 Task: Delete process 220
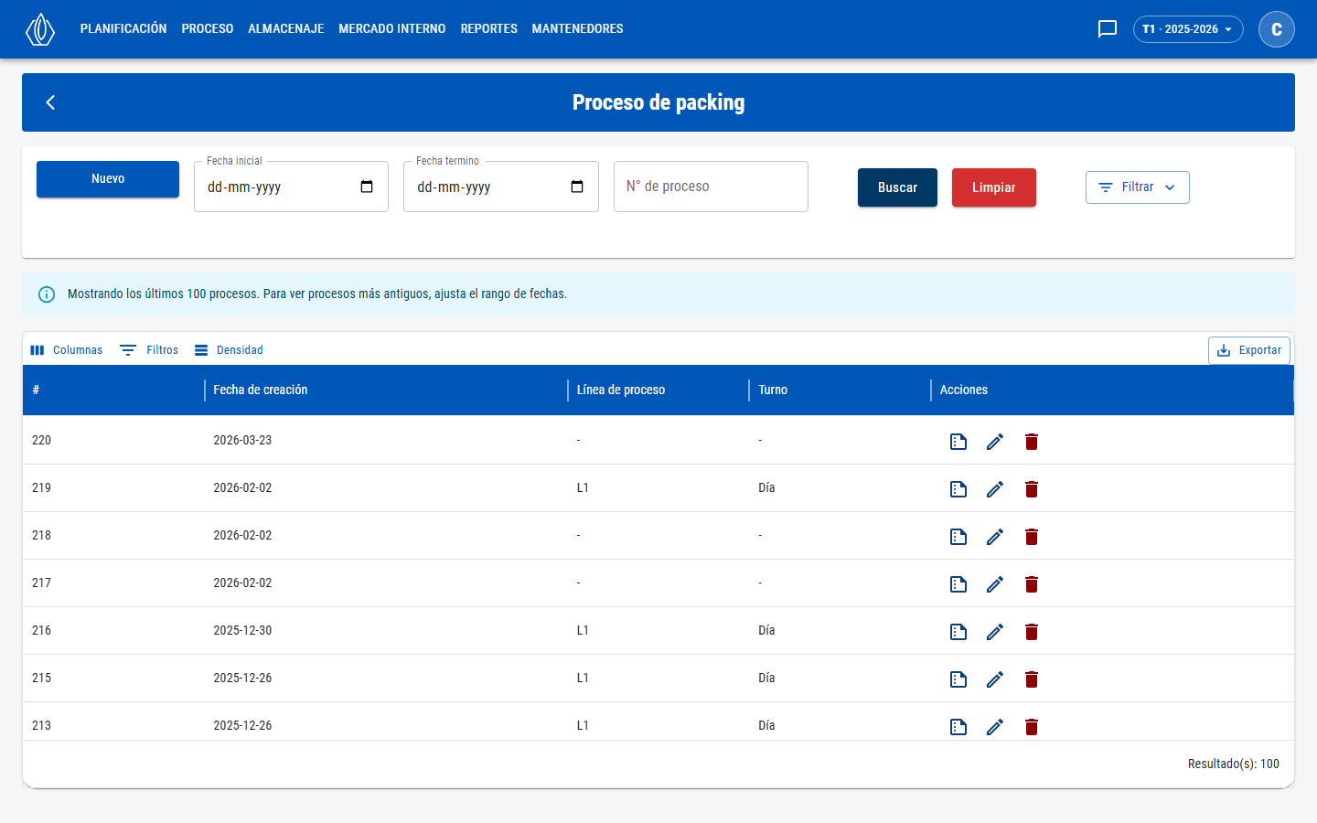click(1032, 442)
